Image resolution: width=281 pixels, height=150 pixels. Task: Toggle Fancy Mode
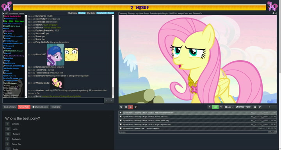[x=24, y=107]
